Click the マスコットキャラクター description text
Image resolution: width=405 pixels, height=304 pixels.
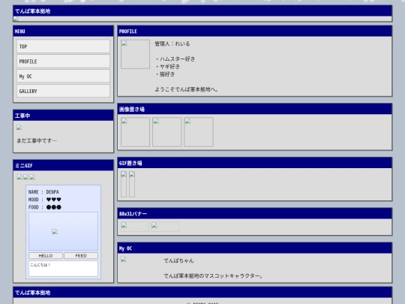(213, 275)
